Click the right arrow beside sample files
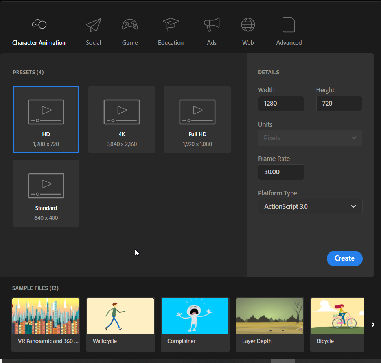This screenshot has height=363, width=381. point(373,325)
